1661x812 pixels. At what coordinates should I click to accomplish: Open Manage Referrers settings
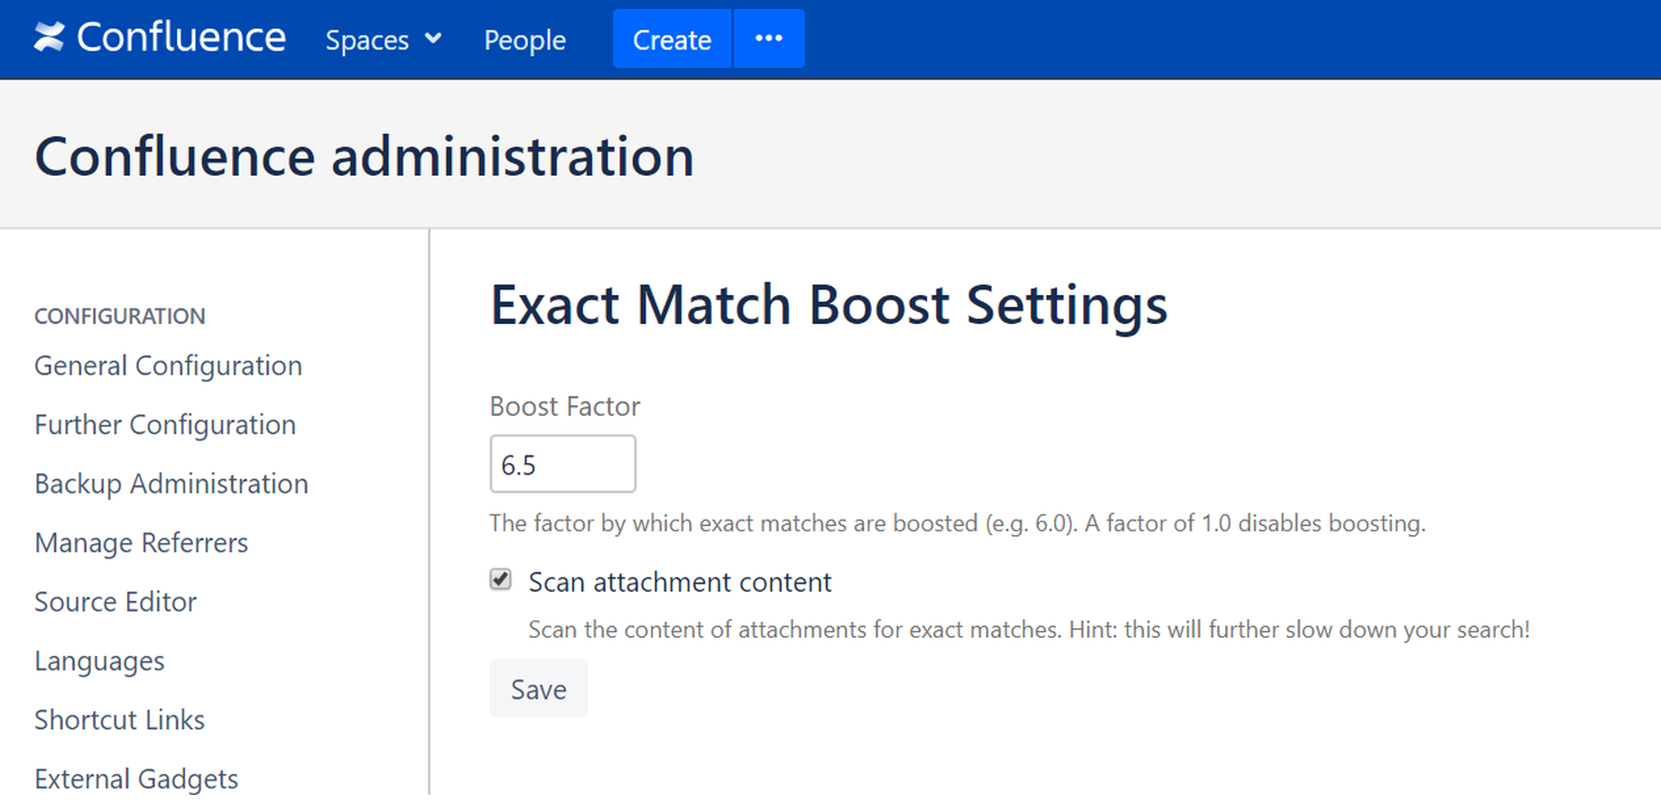(141, 542)
